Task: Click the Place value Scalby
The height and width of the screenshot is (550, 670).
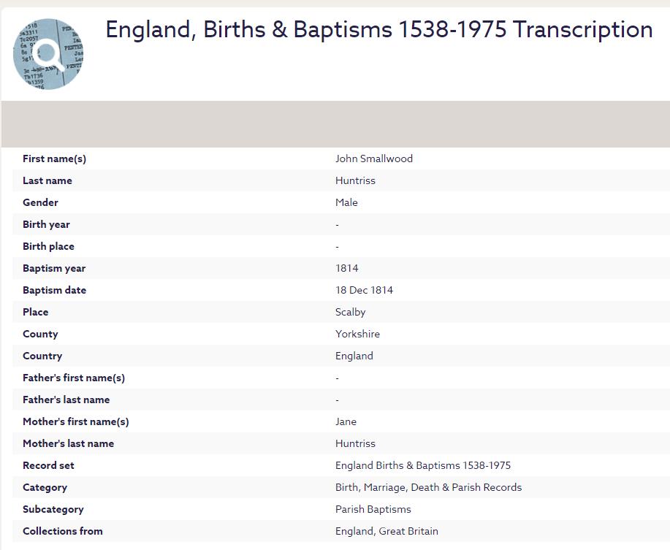Action: tap(350, 312)
